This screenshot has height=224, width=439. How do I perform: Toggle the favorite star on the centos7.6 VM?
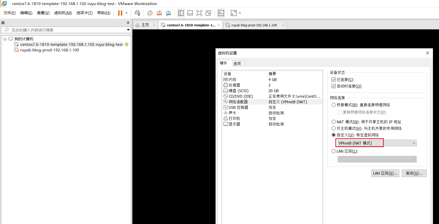click(x=127, y=44)
